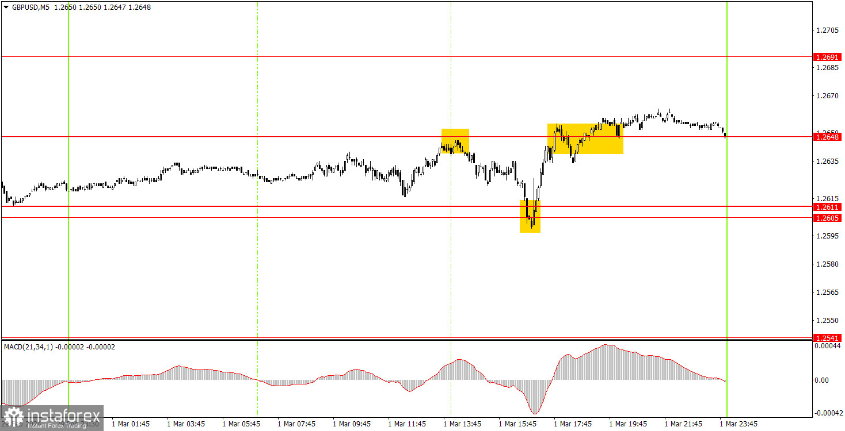Screen dimensions: 845x431
Task: Open the GBPUSD,M5 chart title dropdown arrow
Action: click(x=6, y=7)
